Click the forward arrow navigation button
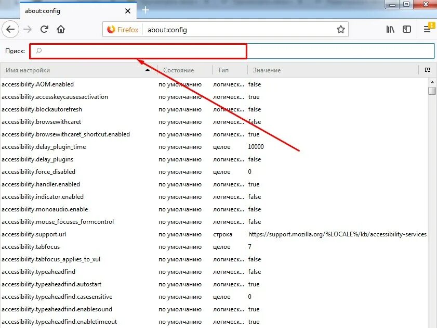437x328 pixels. [x=28, y=29]
